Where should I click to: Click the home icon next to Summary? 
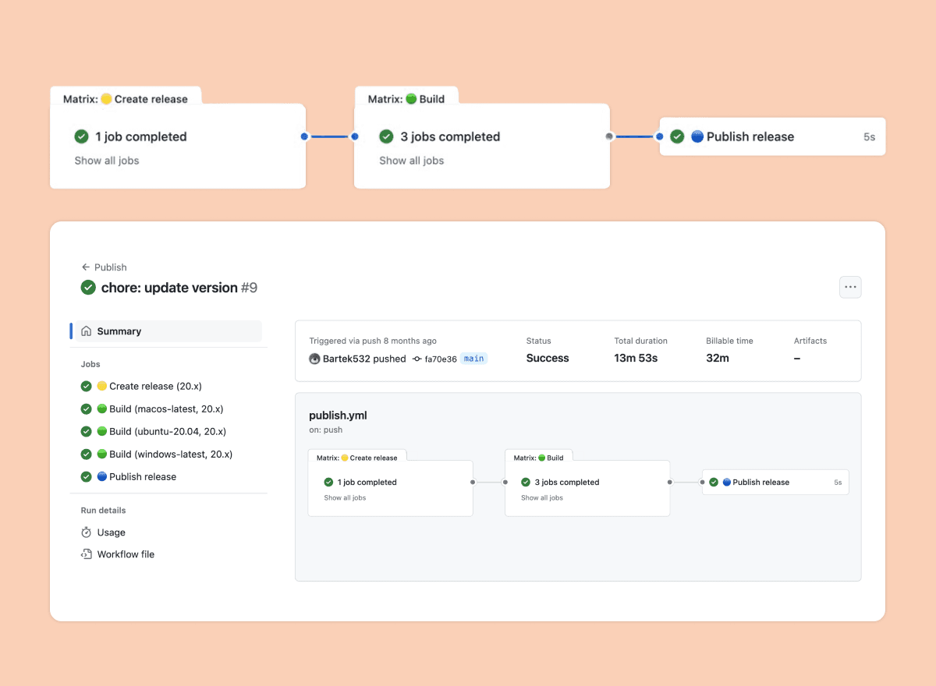coord(87,331)
